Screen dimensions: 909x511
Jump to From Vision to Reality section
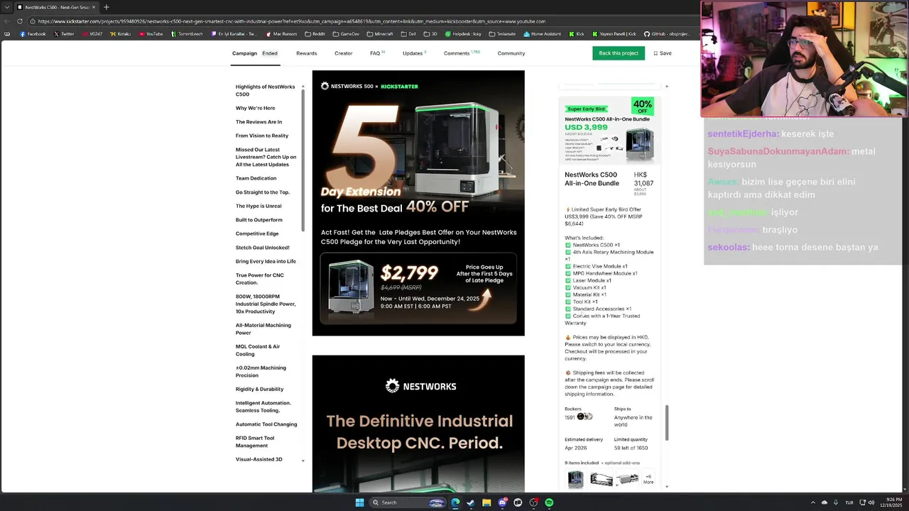tap(262, 136)
